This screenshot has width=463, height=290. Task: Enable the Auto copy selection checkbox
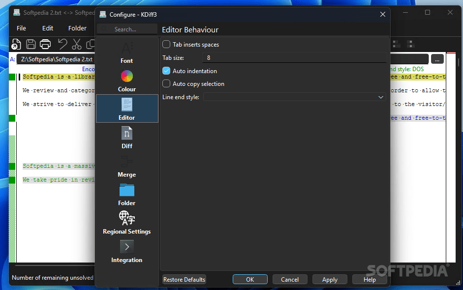click(166, 83)
